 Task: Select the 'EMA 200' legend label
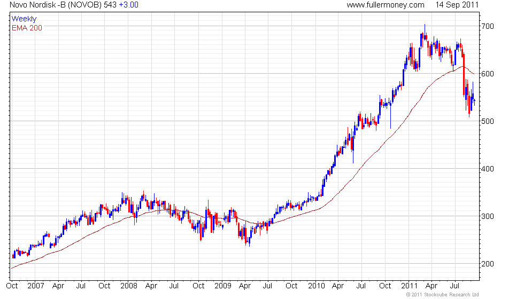(27, 28)
